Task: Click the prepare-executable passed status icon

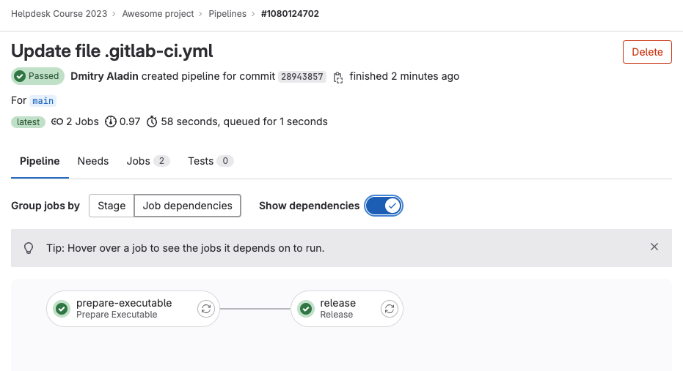Action: point(62,309)
